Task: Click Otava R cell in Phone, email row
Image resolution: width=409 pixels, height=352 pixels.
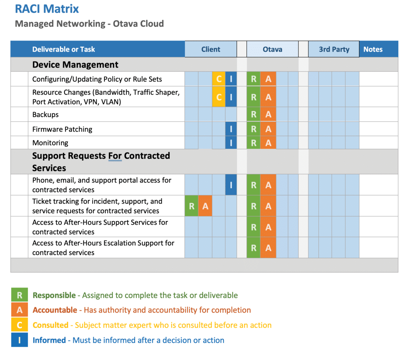Action: click(253, 185)
